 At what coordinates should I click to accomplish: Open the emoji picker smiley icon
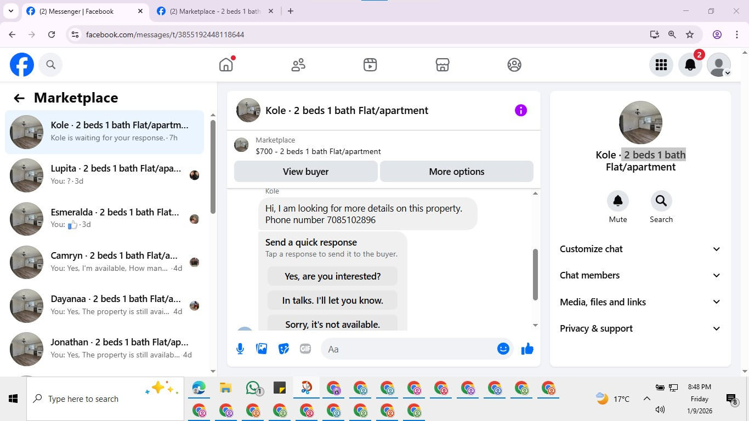point(503,349)
